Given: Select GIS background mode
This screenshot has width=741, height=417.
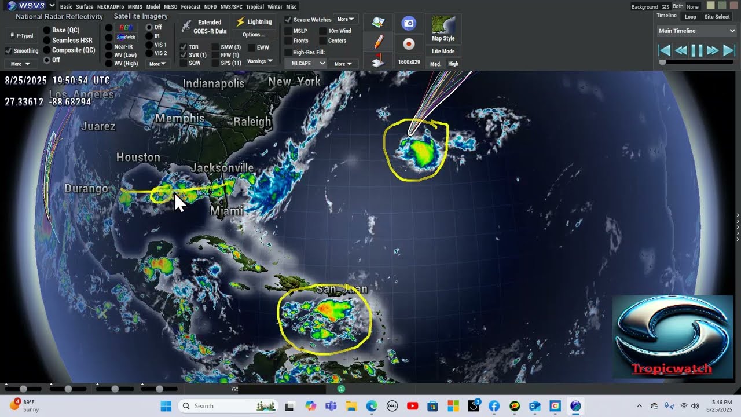Looking at the screenshot, I should 665,7.
